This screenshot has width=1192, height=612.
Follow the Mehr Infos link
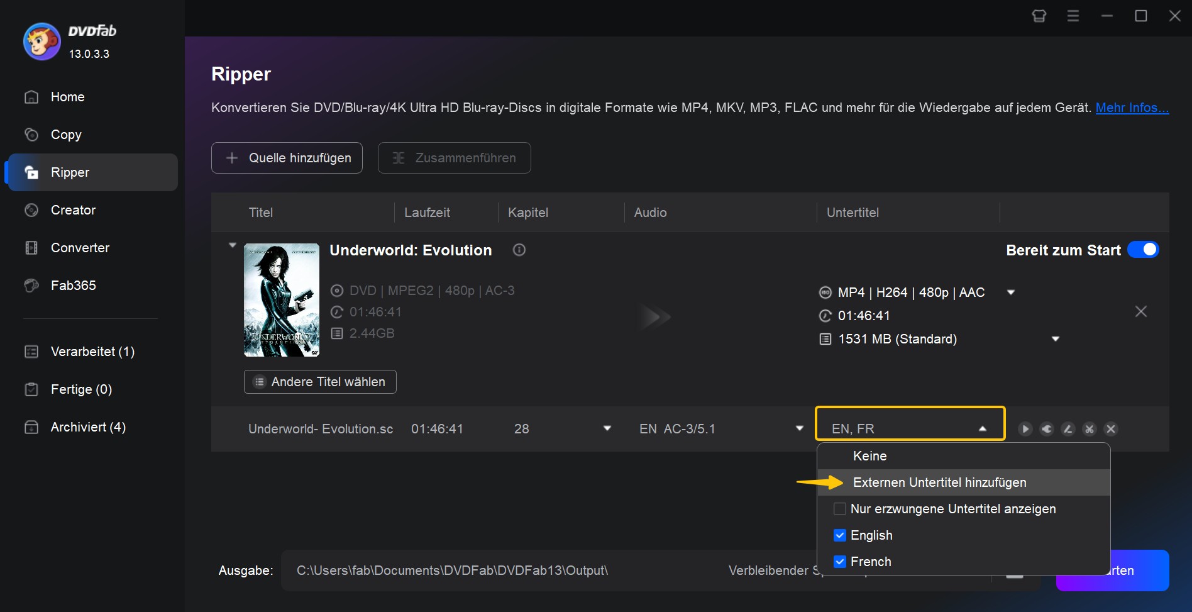1132,108
